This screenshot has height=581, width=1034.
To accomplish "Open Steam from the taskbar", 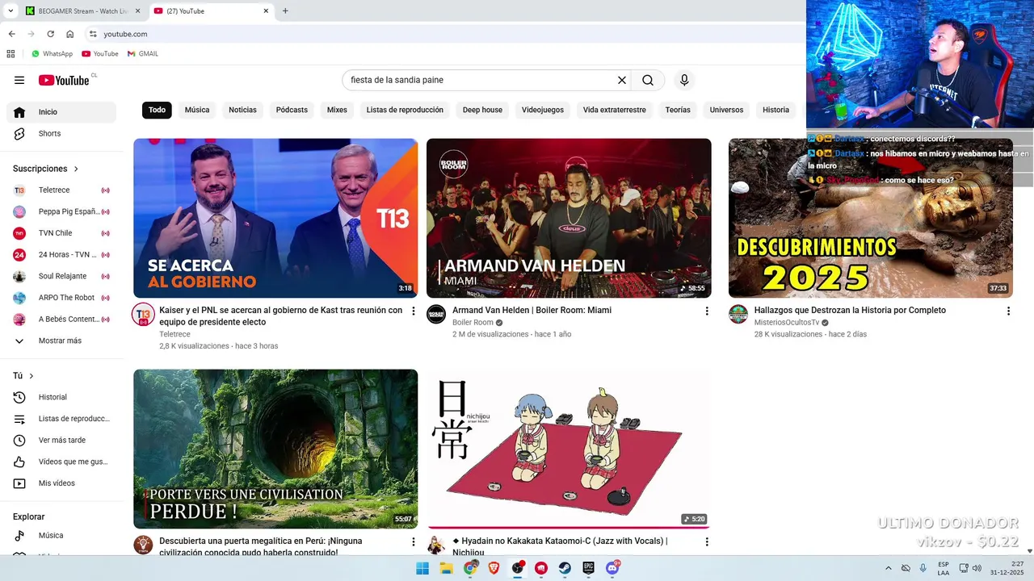I will 565,568.
